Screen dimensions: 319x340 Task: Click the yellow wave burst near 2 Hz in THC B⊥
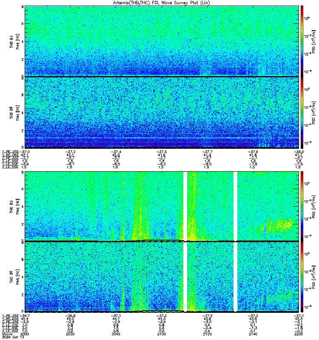pos(279,226)
